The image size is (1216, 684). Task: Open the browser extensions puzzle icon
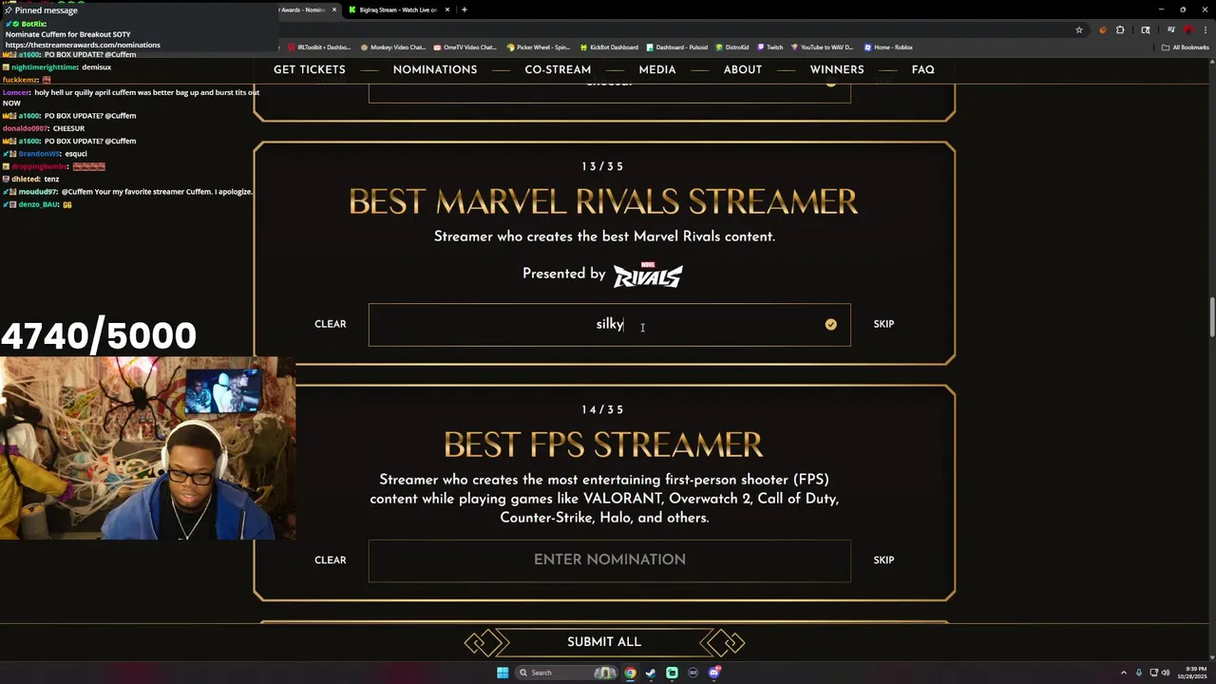click(1120, 29)
